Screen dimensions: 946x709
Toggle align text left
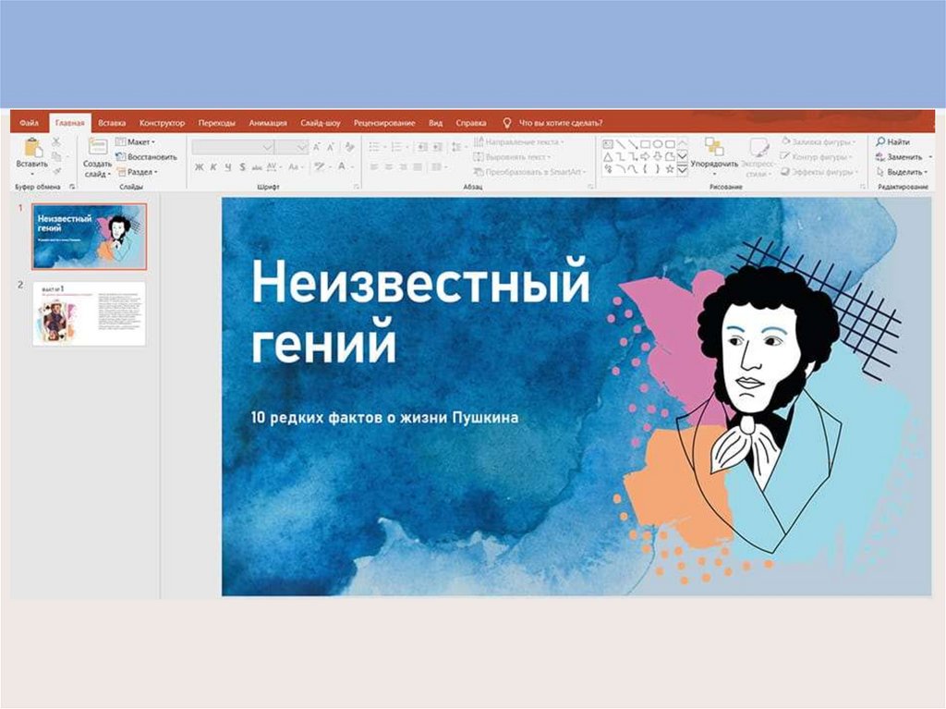[x=374, y=167]
